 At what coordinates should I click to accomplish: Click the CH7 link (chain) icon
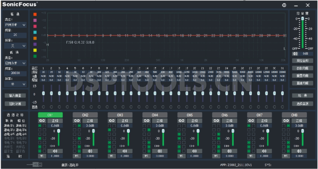tap(251, 121)
